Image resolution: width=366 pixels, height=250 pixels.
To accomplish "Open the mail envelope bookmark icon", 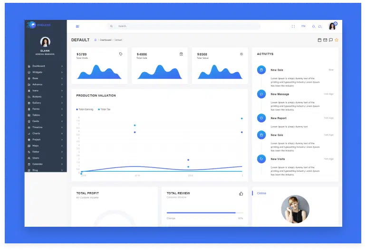I will tap(325, 40).
